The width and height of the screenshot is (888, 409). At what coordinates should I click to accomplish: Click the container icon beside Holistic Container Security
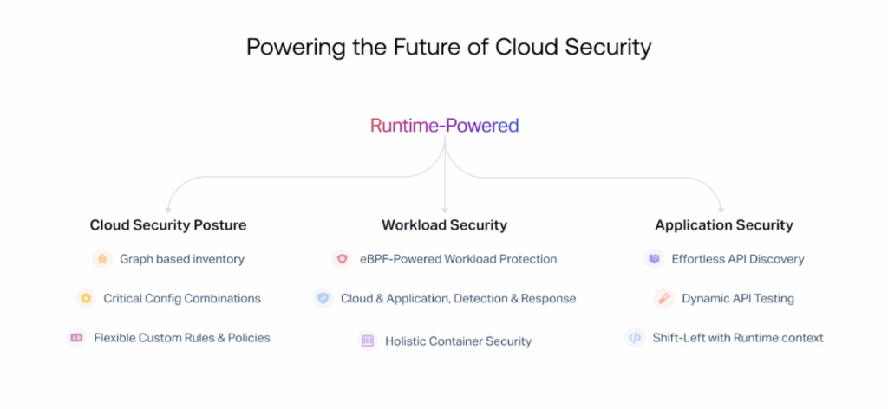click(x=368, y=341)
